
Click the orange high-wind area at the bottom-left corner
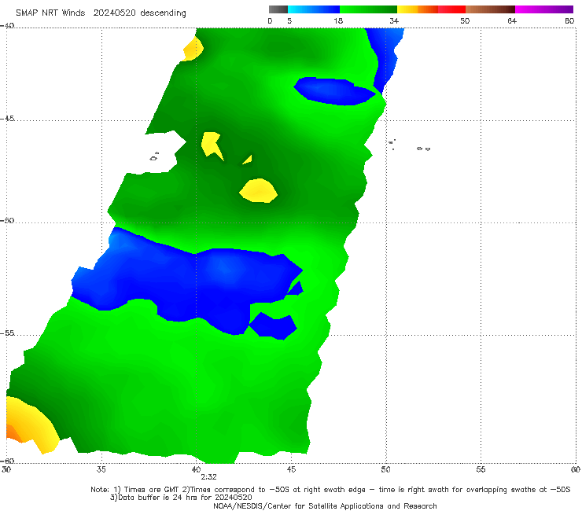[14, 433]
